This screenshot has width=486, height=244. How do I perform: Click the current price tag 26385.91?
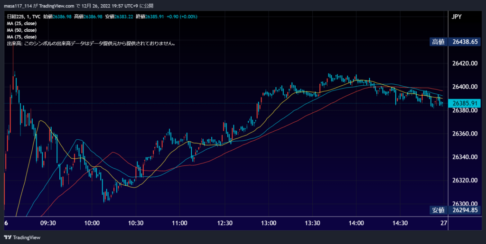465,103
